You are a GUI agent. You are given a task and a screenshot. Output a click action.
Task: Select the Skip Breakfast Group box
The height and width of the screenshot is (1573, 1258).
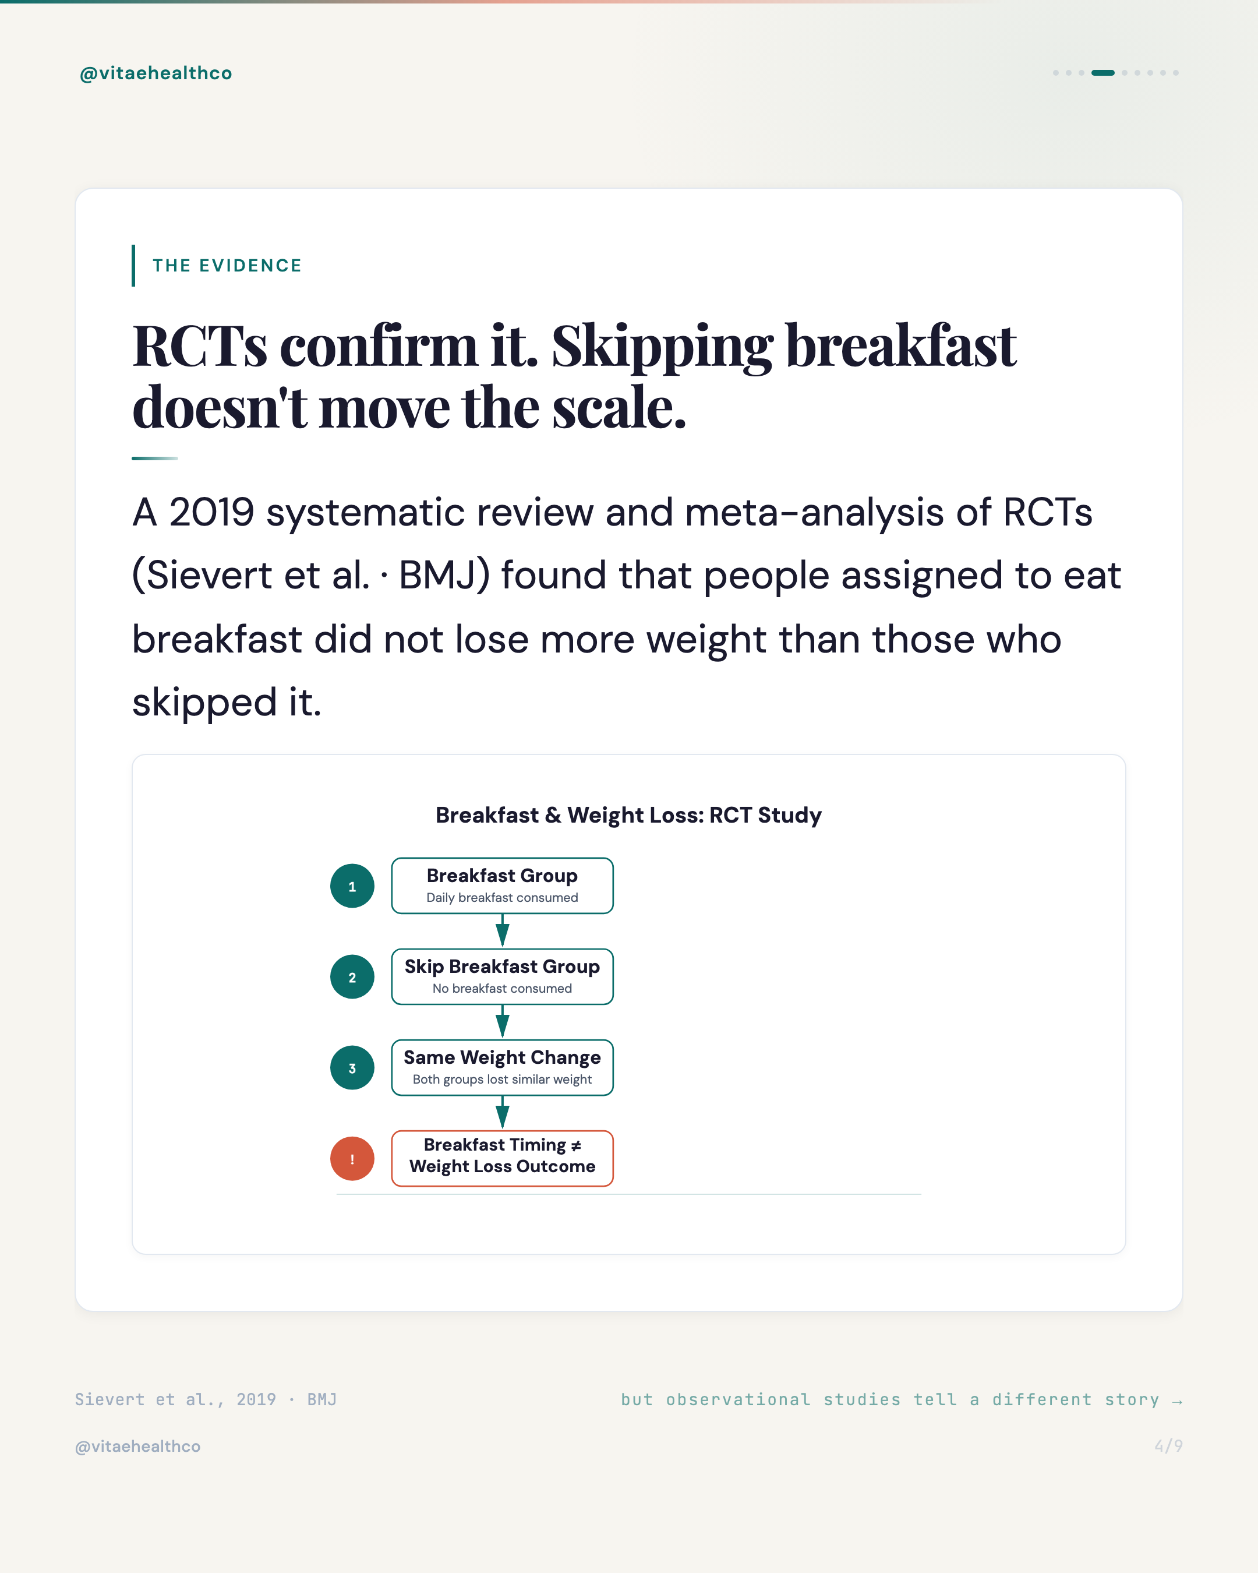click(x=503, y=977)
